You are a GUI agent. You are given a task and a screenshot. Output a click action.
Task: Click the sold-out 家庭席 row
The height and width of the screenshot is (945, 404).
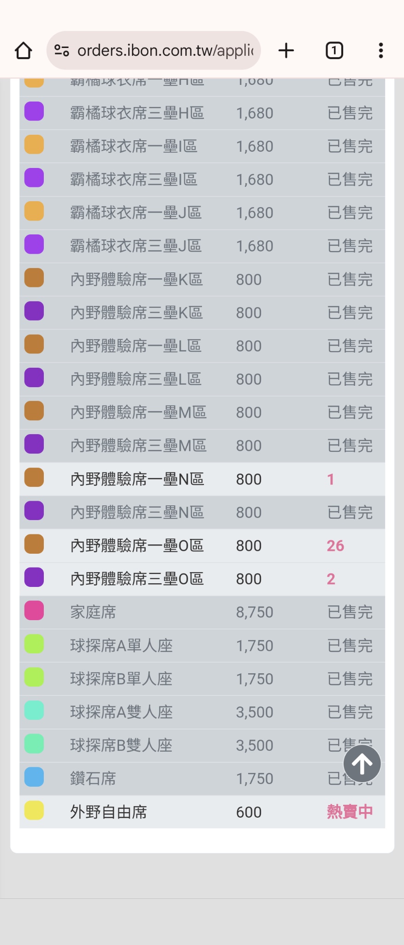(x=202, y=612)
